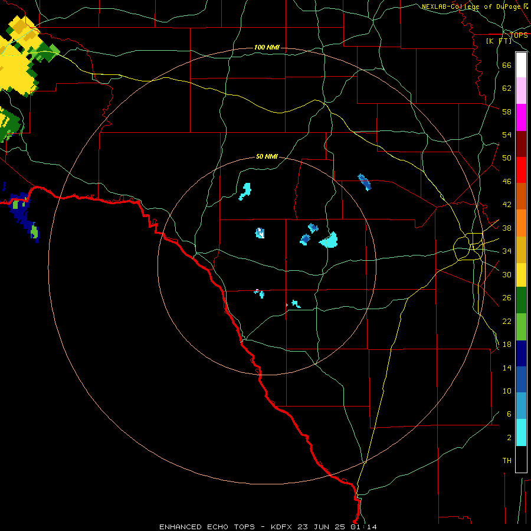
Task: Click the legend value 50
Action: coord(507,158)
